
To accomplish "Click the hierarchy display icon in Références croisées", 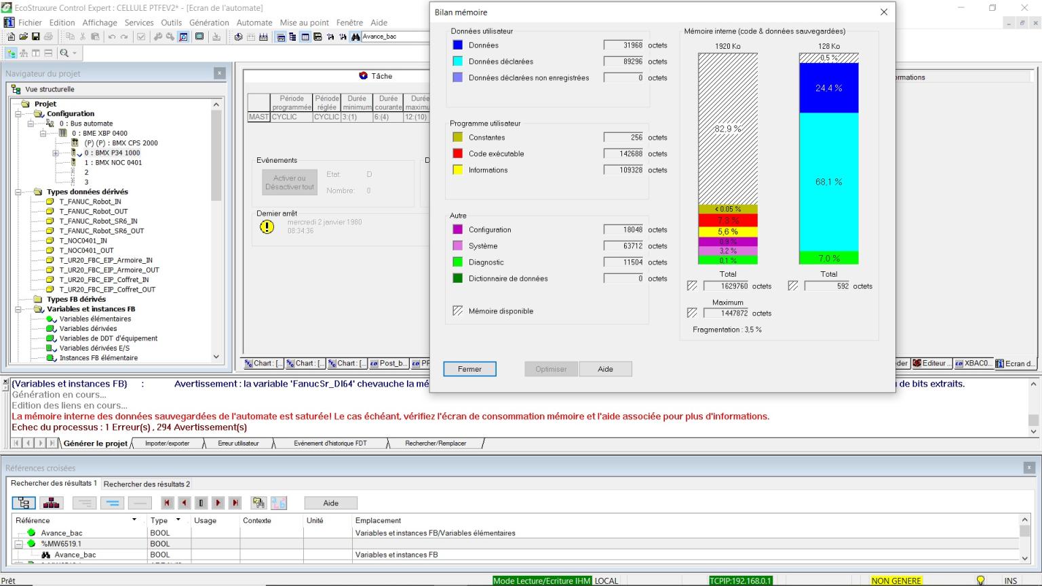I will pyautogui.click(x=52, y=503).
